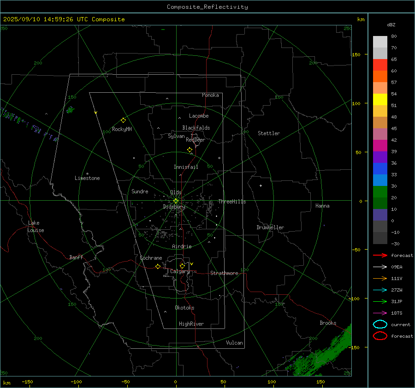This screenshot has height=388, width=415.
Task: Click the Banff city label
Action: click(x=76, y=257)
